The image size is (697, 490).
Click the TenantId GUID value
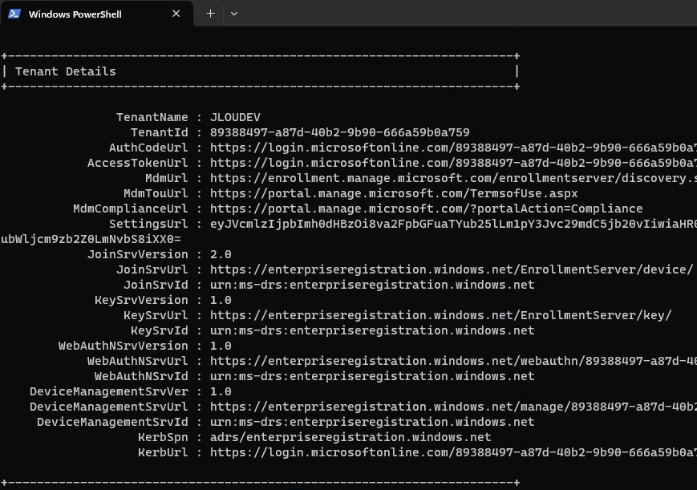point(339,132)
